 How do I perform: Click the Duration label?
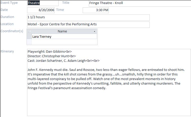coord(8,17)
